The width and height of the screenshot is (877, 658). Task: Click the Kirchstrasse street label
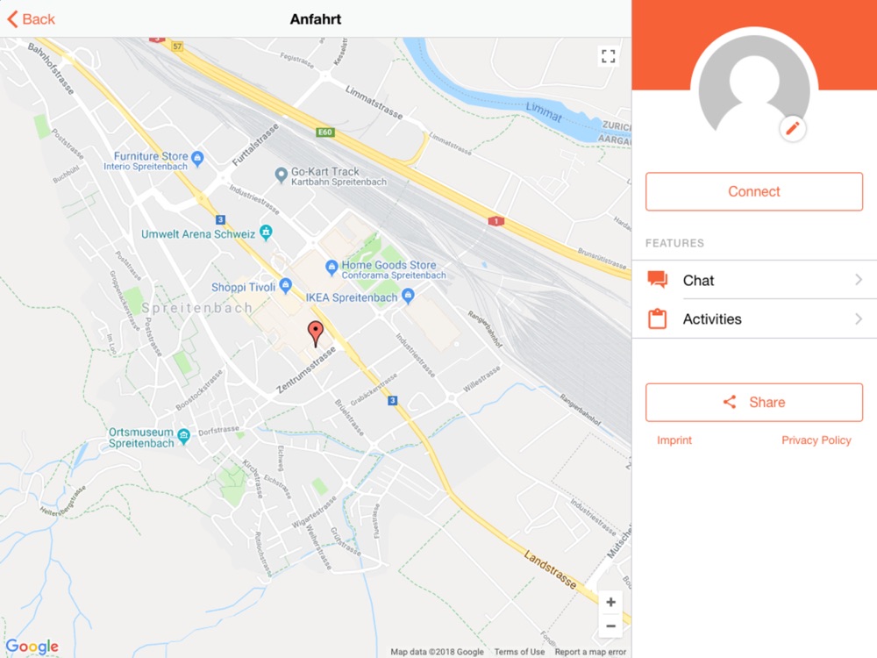[253, 478]
